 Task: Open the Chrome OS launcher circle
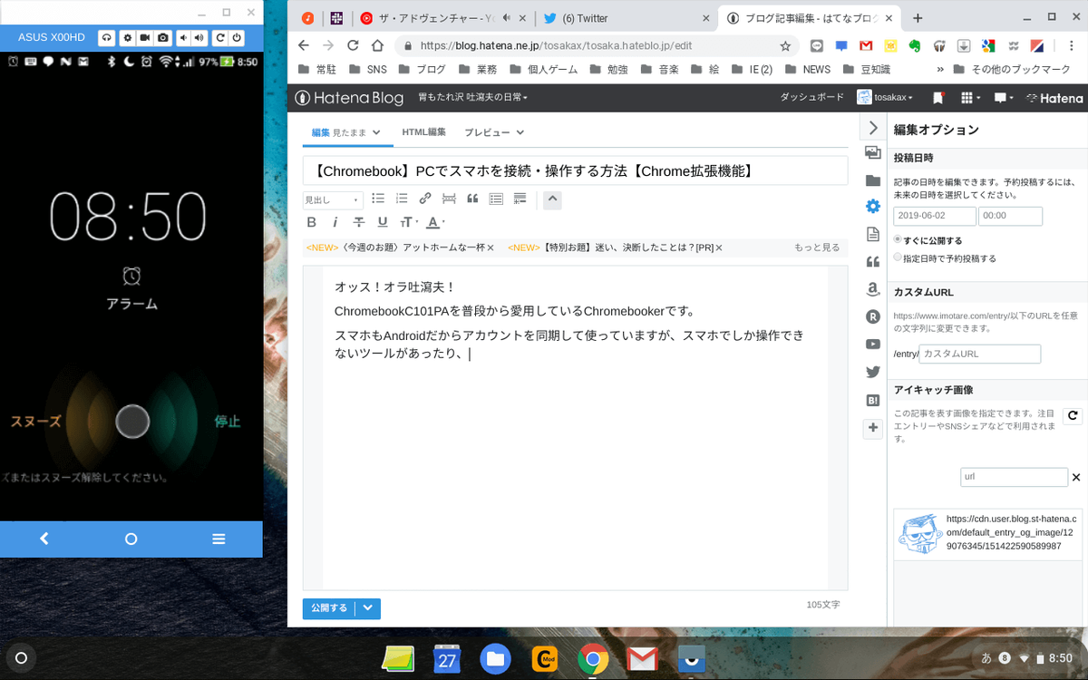(22, 658)
